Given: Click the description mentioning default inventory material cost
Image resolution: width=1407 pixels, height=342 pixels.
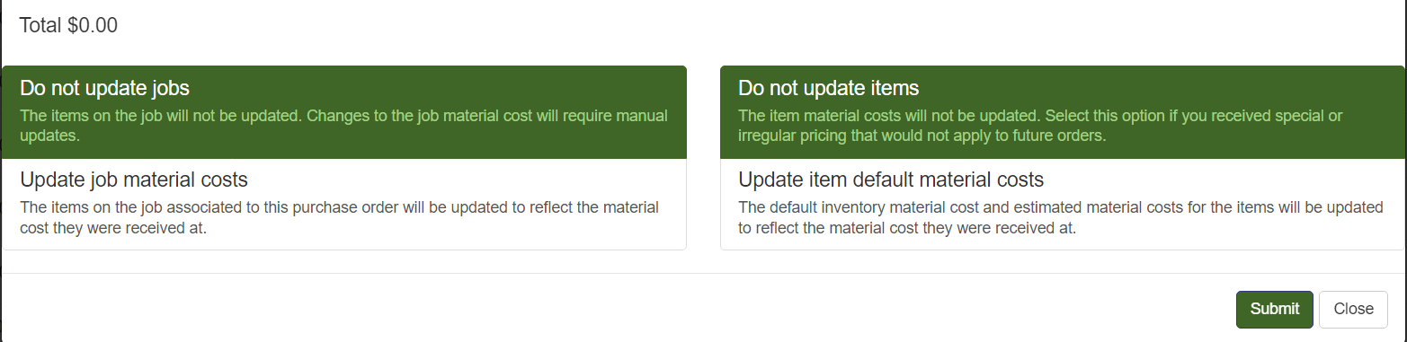Looking at the screenshot, I should click(x=1061, y=217).
